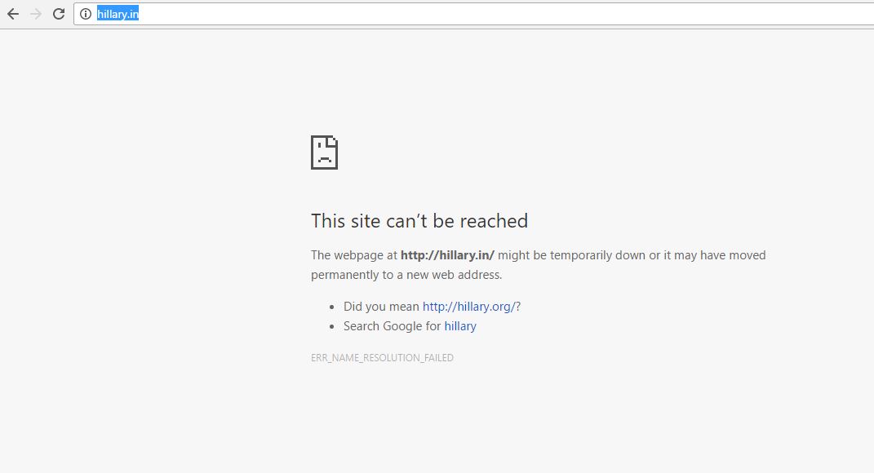Click the bold http://hillary.in/ text
The width and height of the screenshot is (874, 473).
pos(447,255)
